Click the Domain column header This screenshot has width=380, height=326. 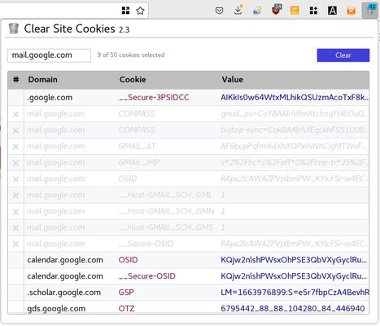(42, 80)
